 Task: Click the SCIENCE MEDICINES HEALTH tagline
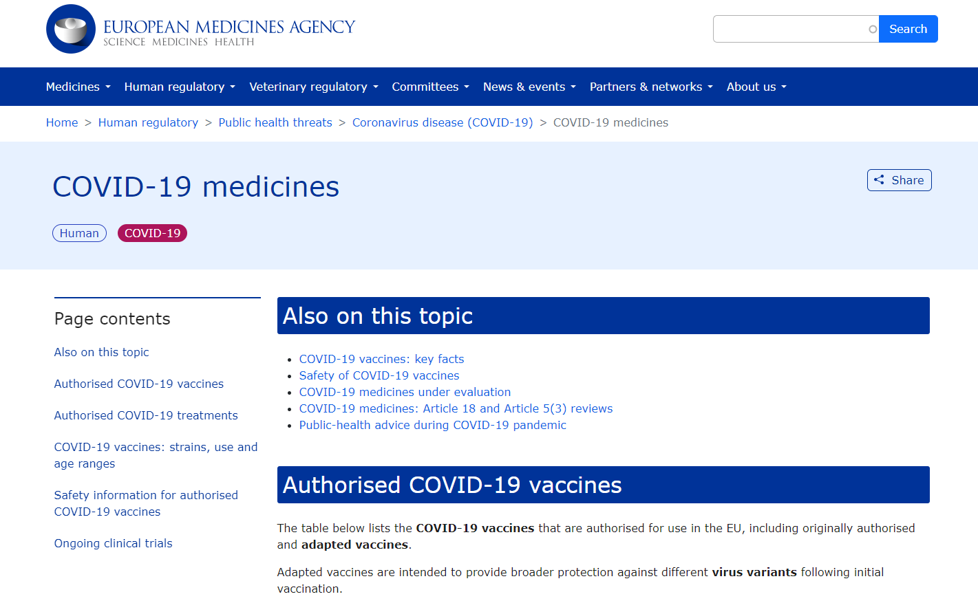pyautogui.click(x=179, y=42)
